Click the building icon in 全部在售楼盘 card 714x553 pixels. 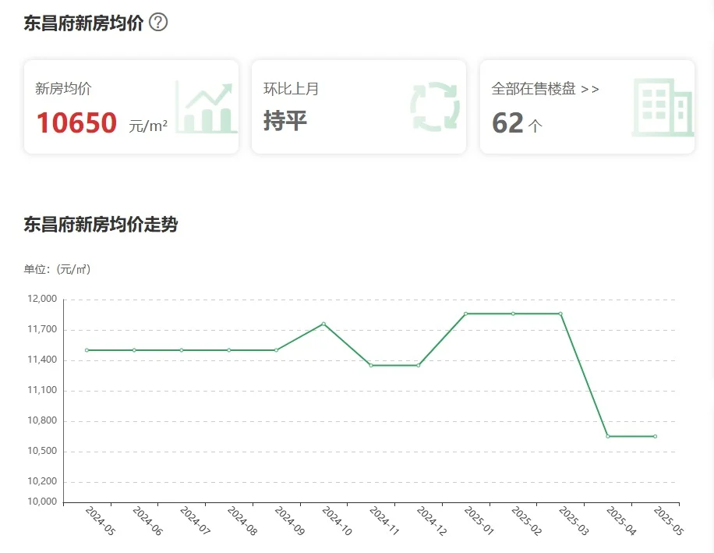pyautogui.click(x=662, y=107)
